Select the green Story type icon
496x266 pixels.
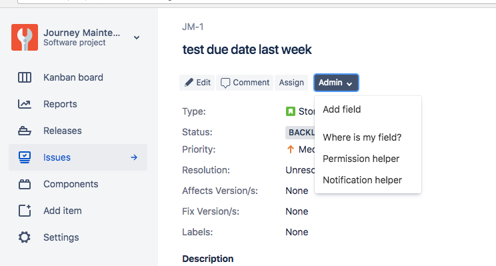click(x=291, y=111)
